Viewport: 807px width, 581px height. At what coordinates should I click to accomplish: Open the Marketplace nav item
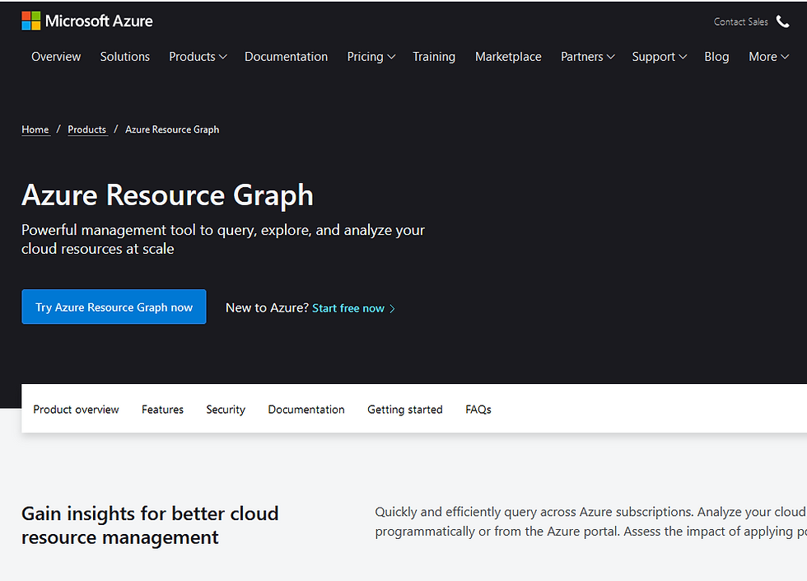point(508,57)
